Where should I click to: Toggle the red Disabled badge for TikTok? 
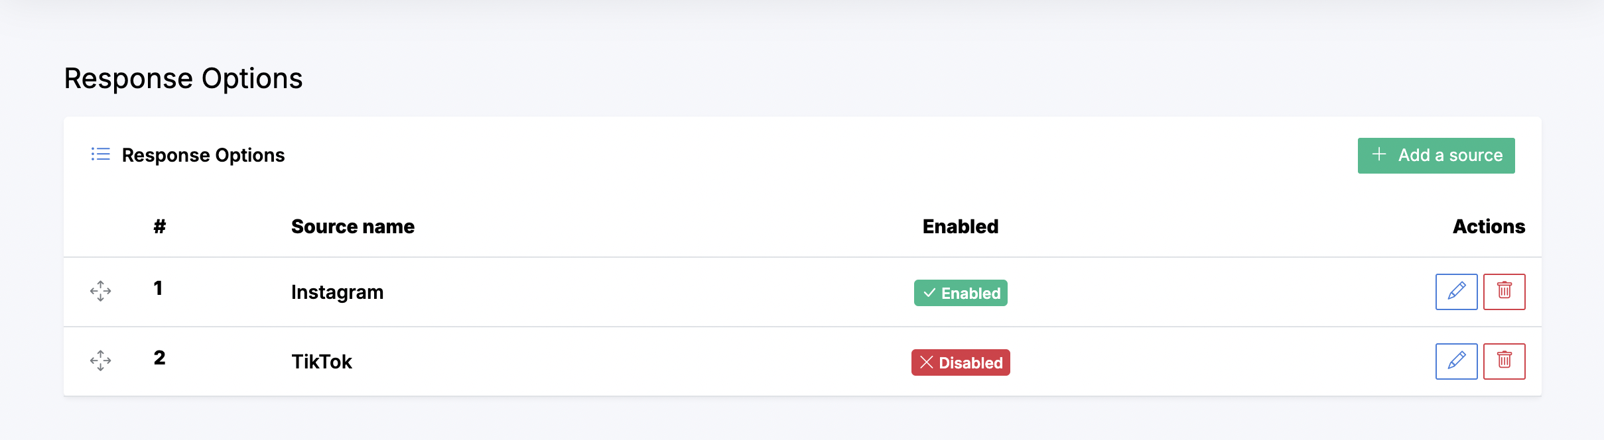(x=961, y=362)
